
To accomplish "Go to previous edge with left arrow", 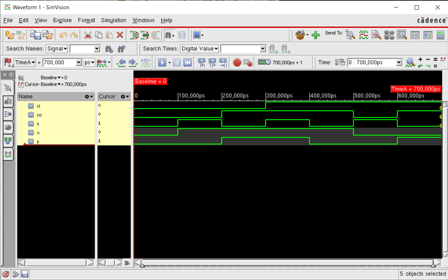I will [x=121, y=63].
